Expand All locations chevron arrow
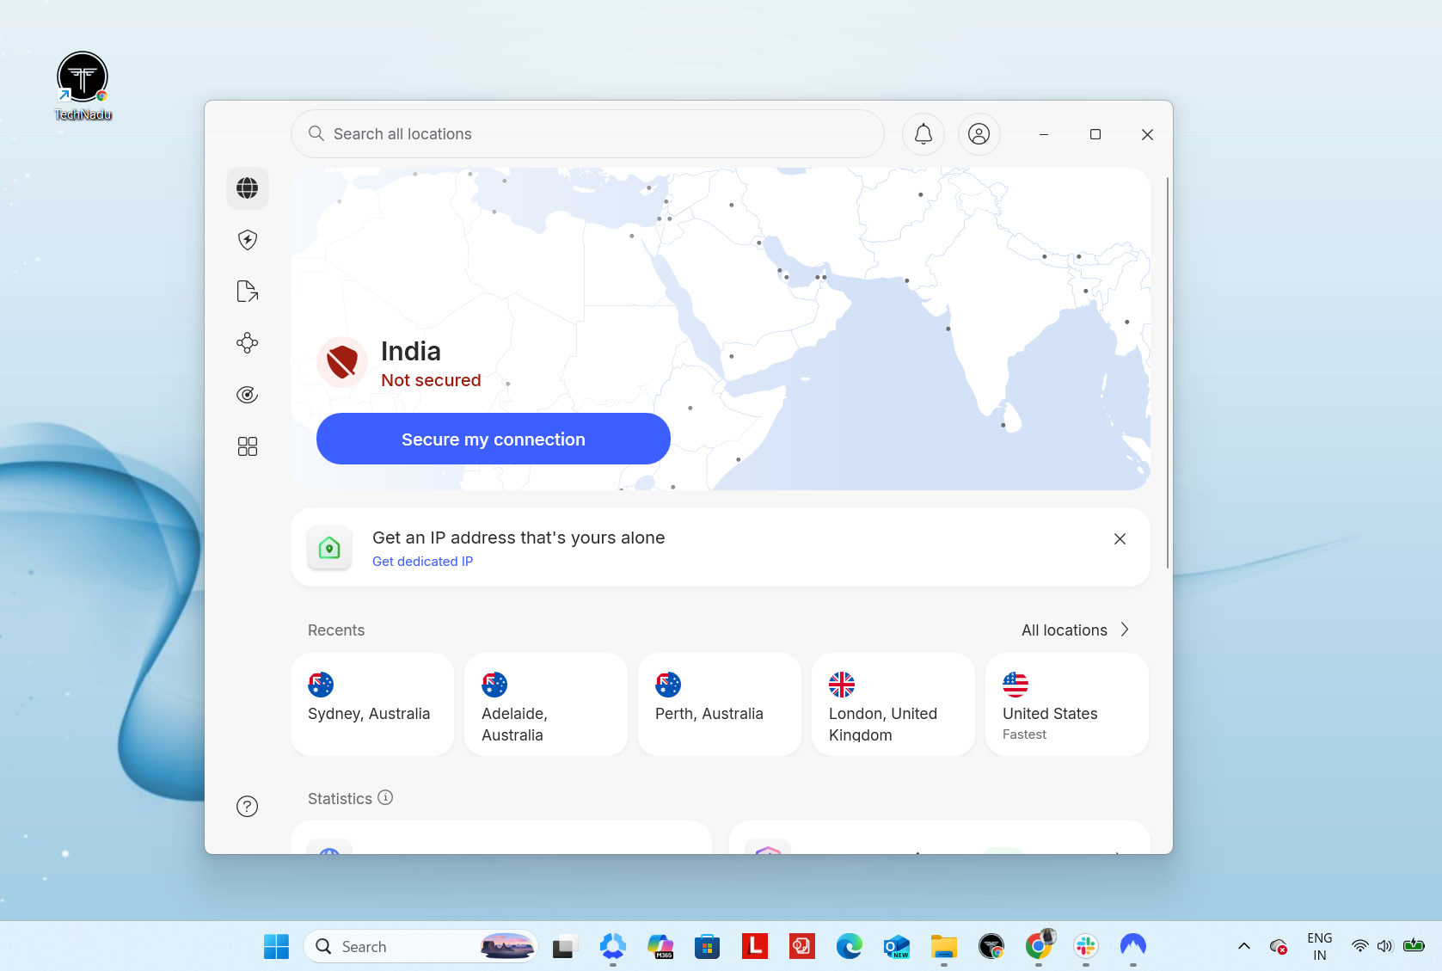This screenshot has height=971, width=1442. [x=1125, y=630]
